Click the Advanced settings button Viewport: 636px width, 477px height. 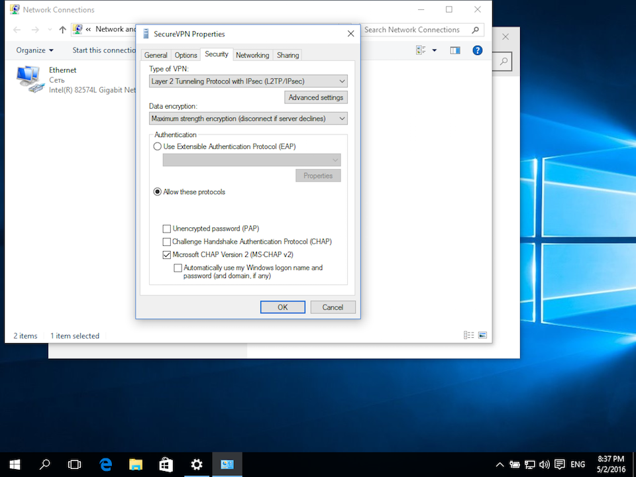pos(315,97)
